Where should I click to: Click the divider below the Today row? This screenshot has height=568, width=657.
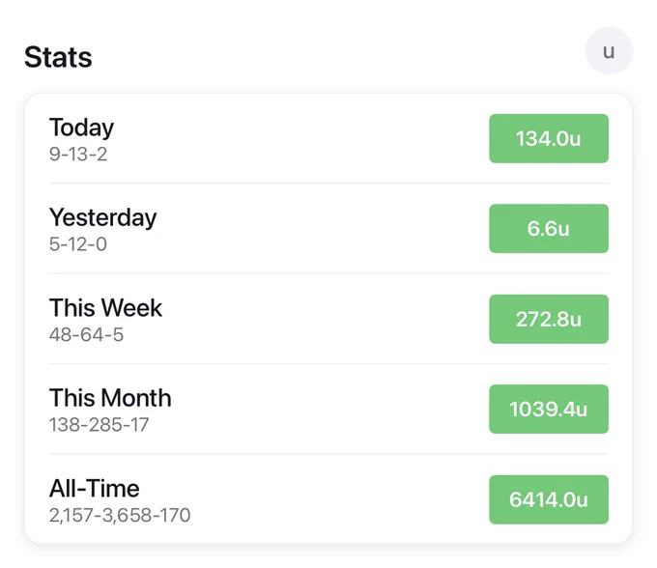[x=328, y=183]
